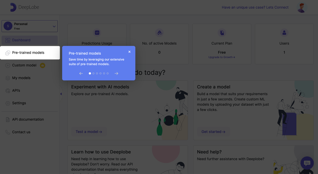
Task: Click the user profile avatar
Action: coord(302,7)
